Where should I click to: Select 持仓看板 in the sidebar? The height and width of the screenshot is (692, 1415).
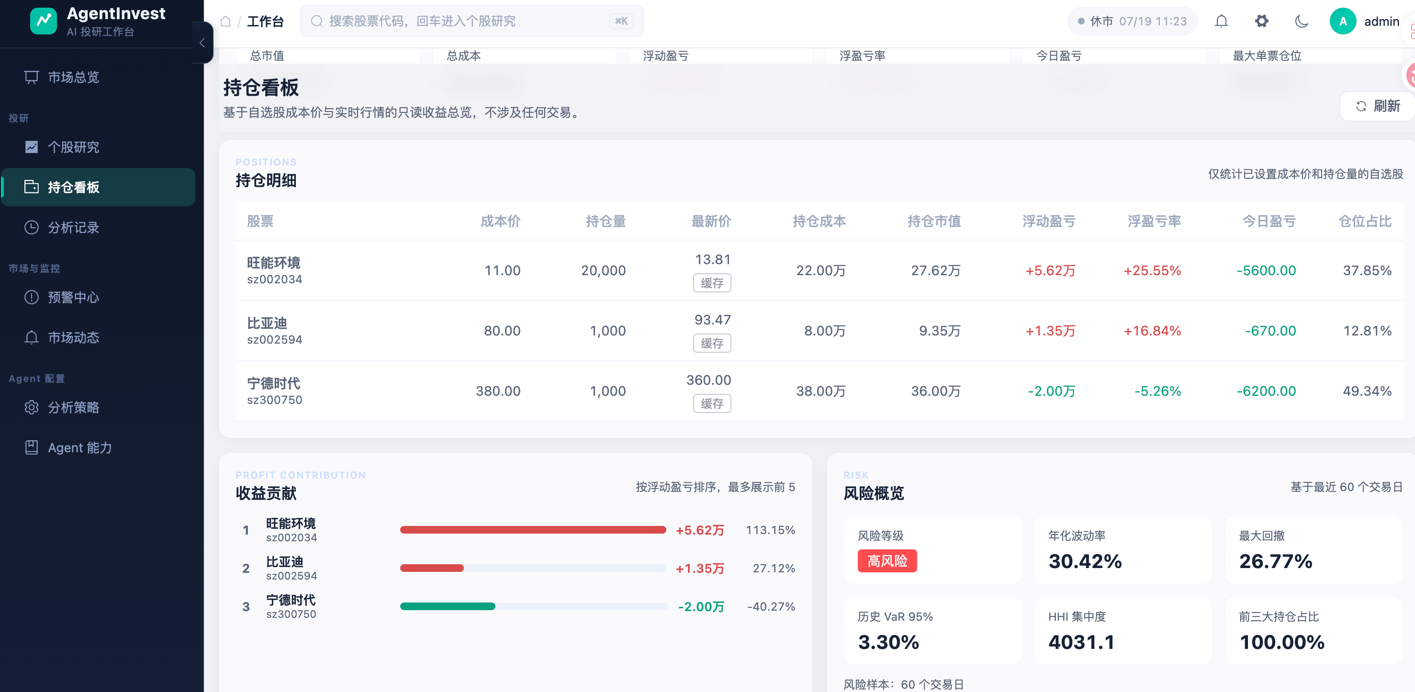click(98, 187)
